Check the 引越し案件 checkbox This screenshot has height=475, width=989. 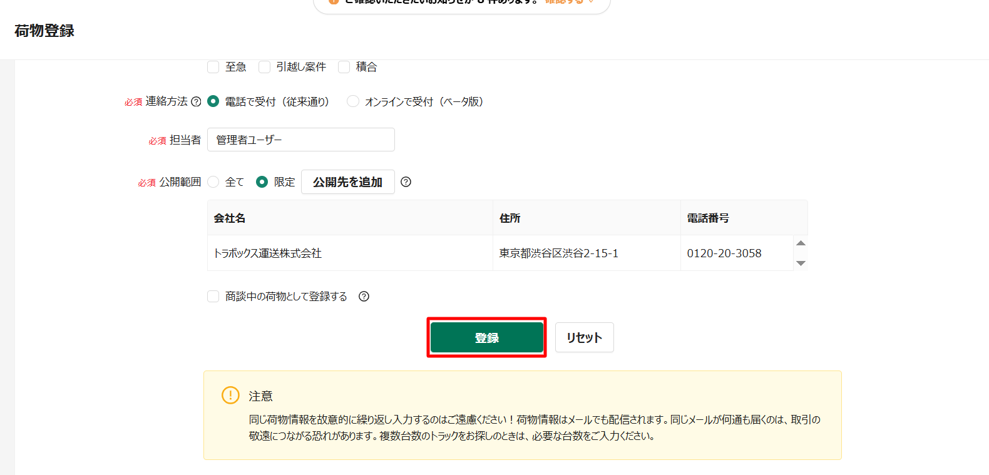pyautogui.click(x=264, y=67)
